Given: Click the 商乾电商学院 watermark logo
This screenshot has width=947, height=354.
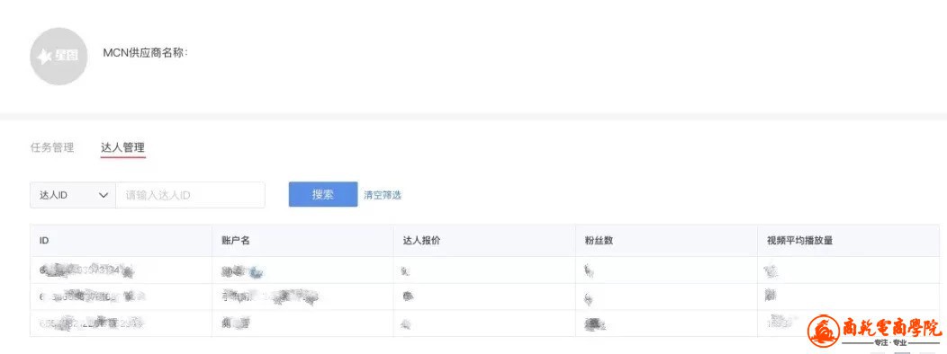Looking at the screenshot, I should [875, 332].
